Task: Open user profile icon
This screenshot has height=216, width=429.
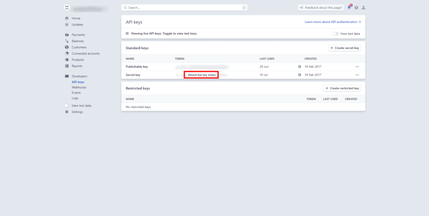Action: [363, 8]
